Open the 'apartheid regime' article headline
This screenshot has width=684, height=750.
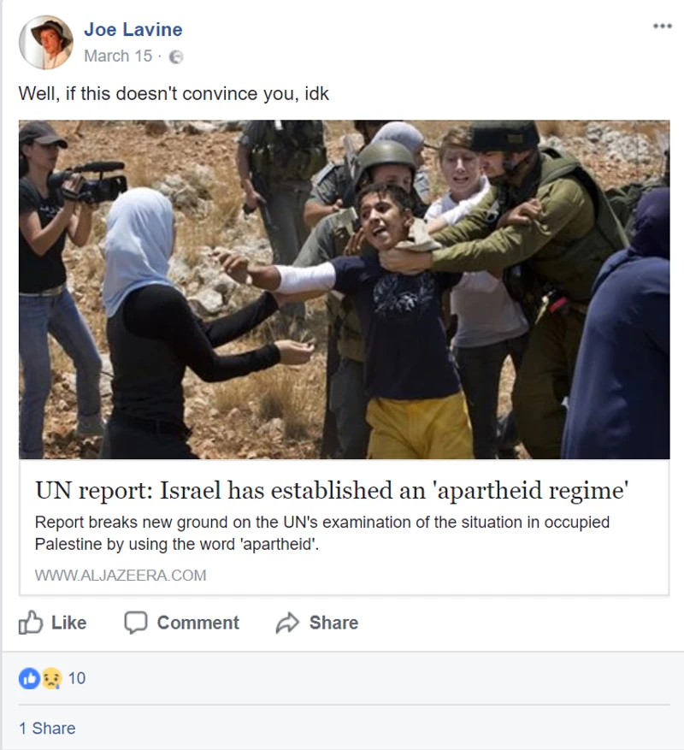pos(332,491)
